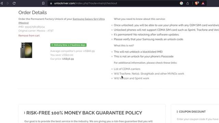Click the Galaxy S23 Ultra phone thumbnail
Viewport: 219px width, 123px height.
click(x=26, y=50)
